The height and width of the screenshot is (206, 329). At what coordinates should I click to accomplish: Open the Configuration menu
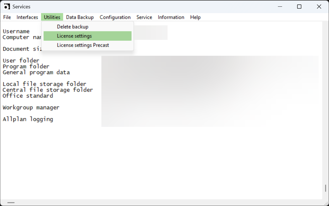pos(115,17)
